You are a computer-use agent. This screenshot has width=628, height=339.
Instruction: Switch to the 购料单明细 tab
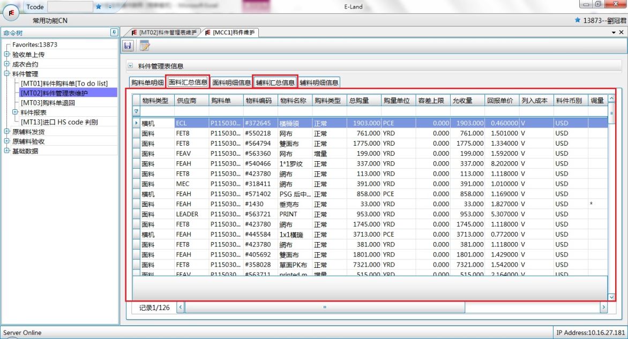click(x=147, y=82)
